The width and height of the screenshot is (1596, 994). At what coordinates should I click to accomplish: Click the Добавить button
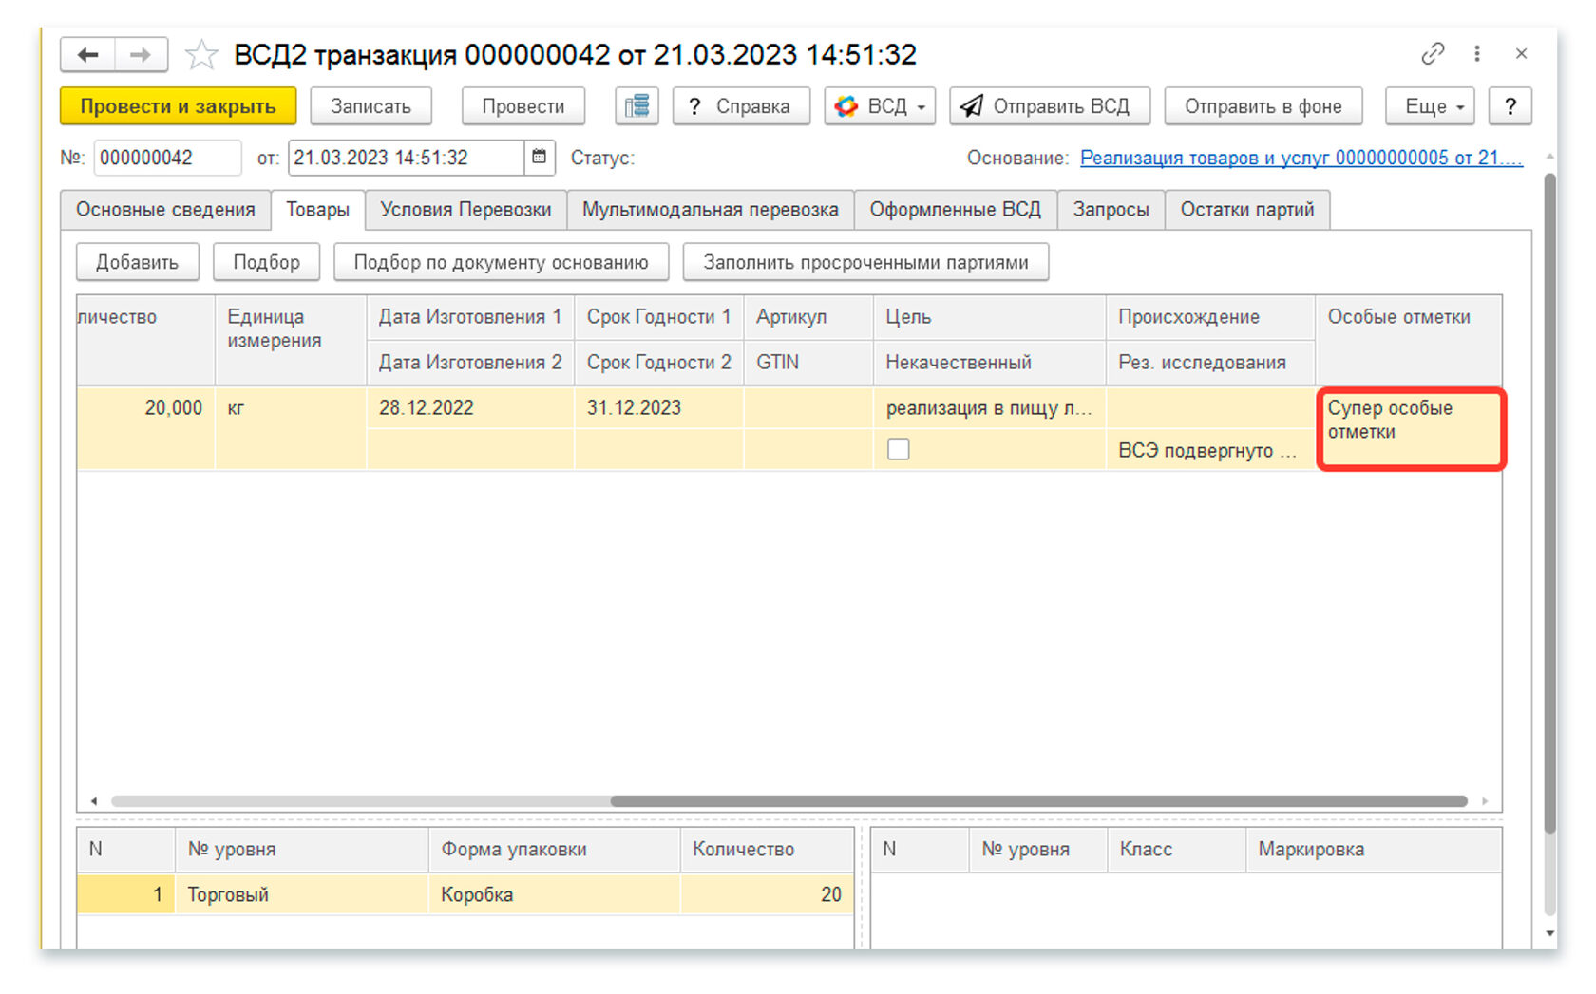pyautogui.click(x=137, y=262)
